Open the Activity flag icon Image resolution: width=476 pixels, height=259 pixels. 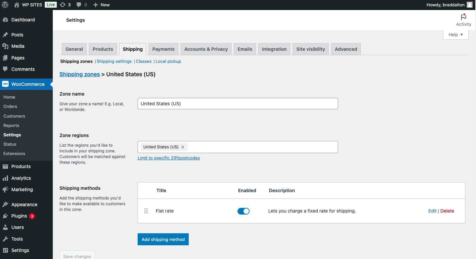click(x=463, y=17)
